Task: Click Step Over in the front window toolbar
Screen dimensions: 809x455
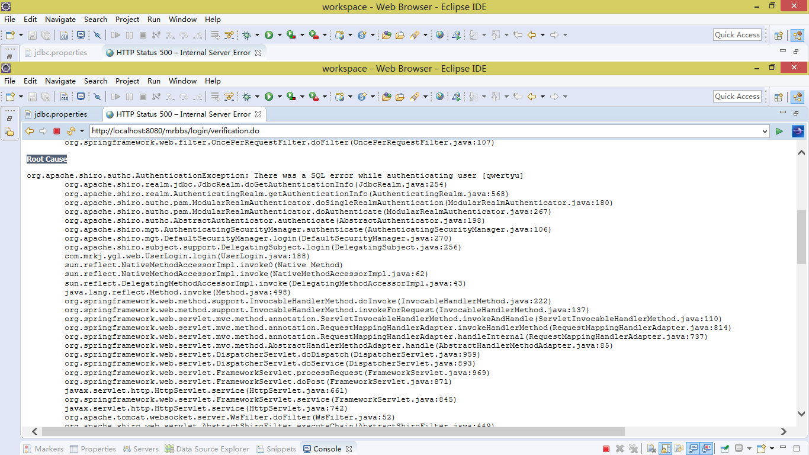Action: (184, 97)
